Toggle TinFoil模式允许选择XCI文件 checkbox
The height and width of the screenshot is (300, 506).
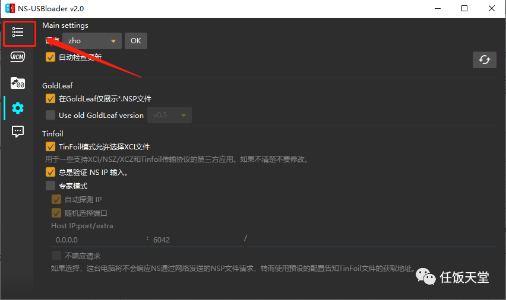(x=50, y=146)
